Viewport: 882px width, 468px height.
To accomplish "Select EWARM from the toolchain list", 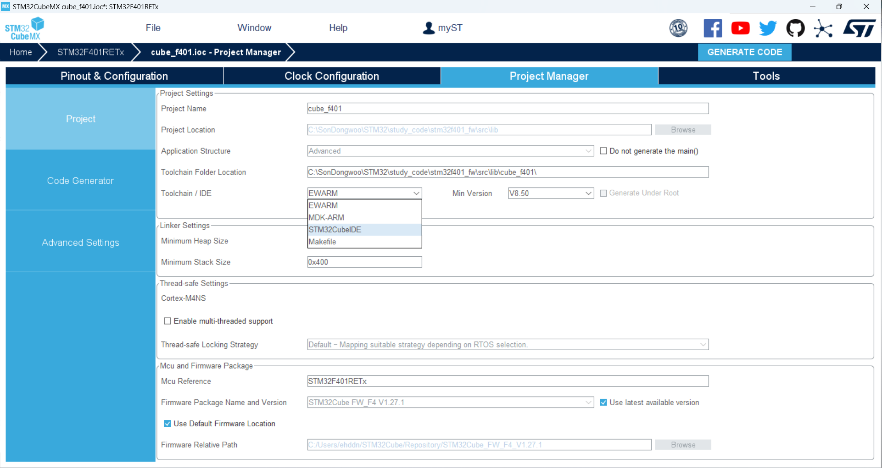I will pos(364,205).
